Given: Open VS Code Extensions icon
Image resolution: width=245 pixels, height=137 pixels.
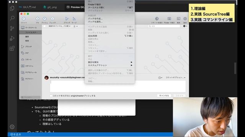Looking at the screenshot, I should (12, 48).
